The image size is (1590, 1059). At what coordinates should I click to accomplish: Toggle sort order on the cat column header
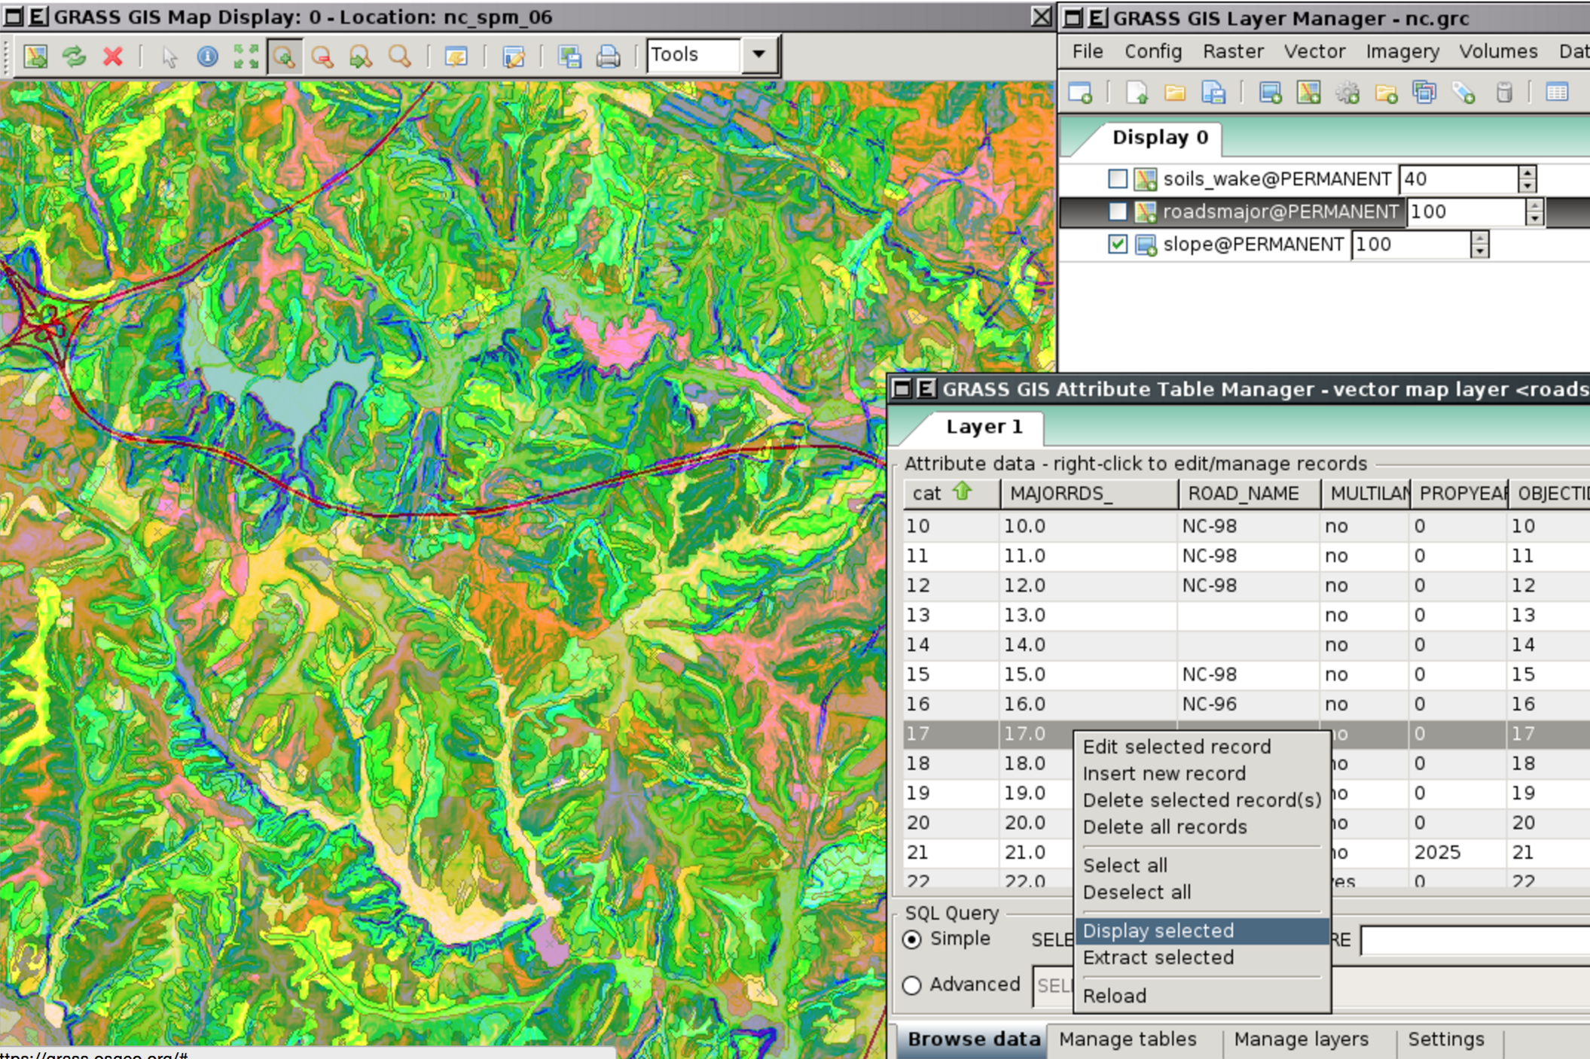952,493
